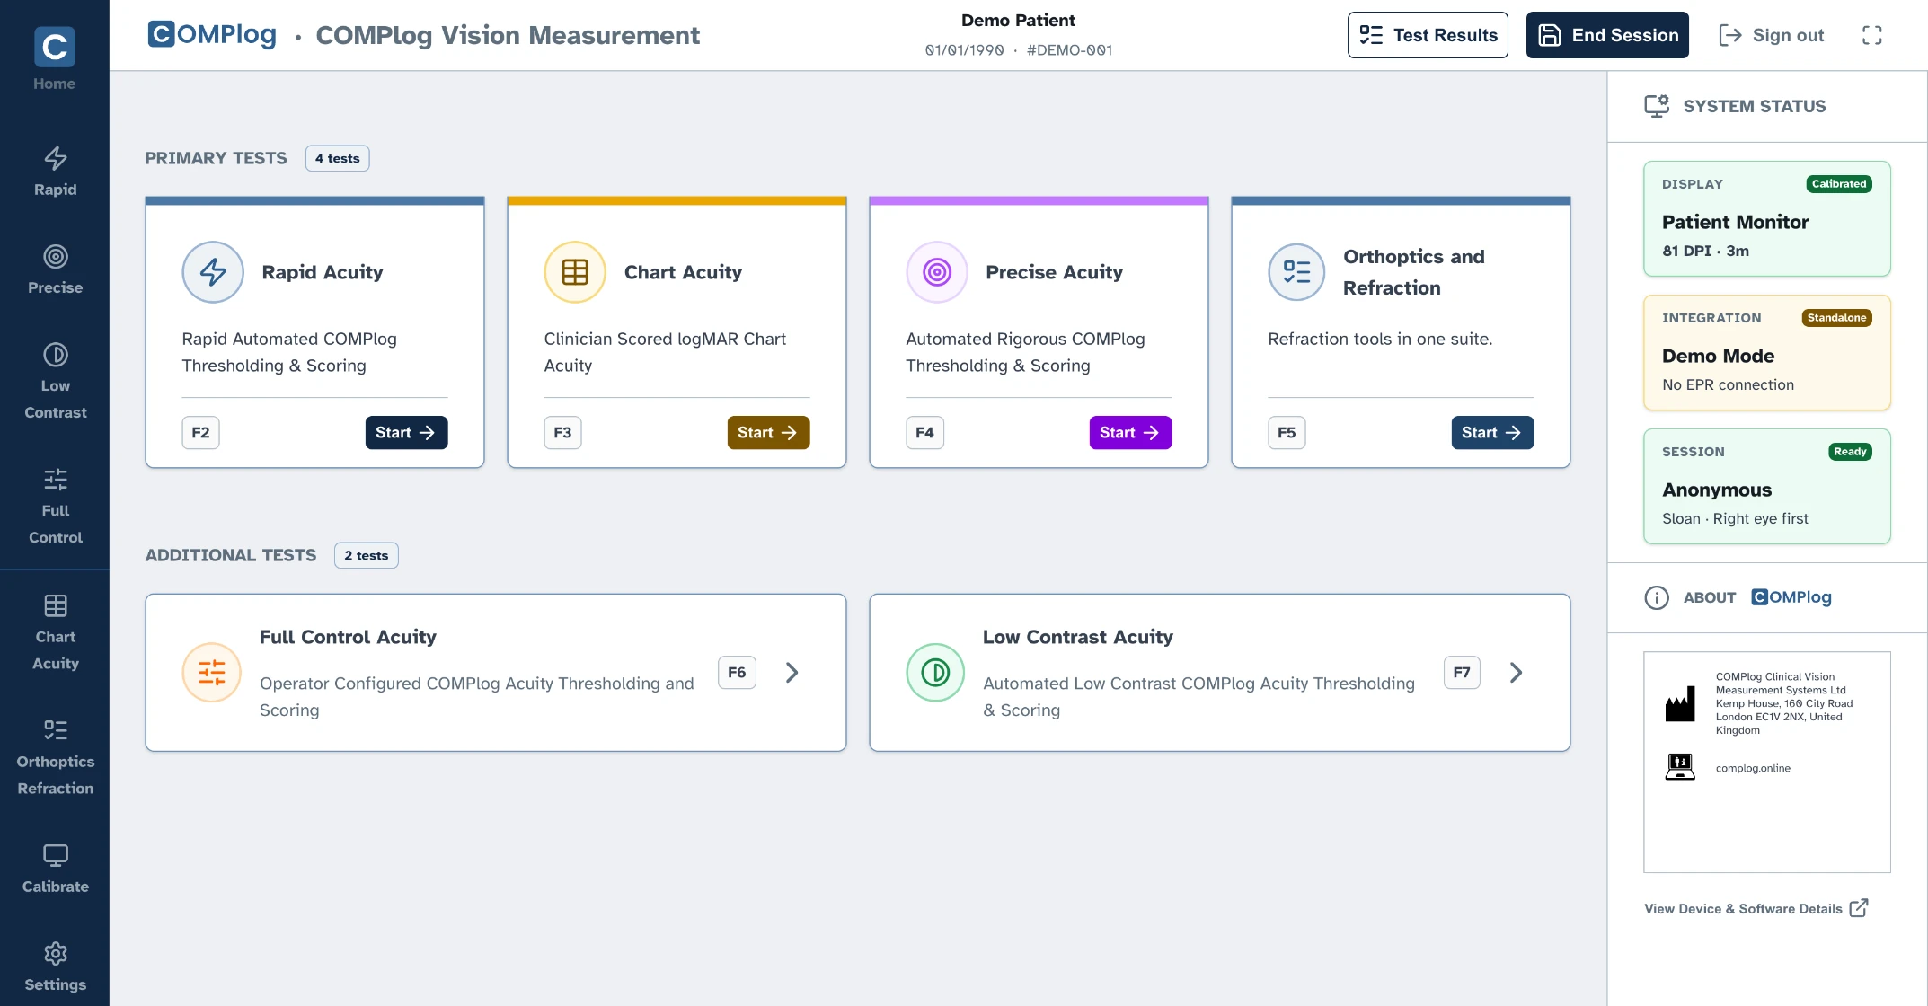Start the Rapid Acuity test
1928x1006 pixels.
tap(406, 433)
